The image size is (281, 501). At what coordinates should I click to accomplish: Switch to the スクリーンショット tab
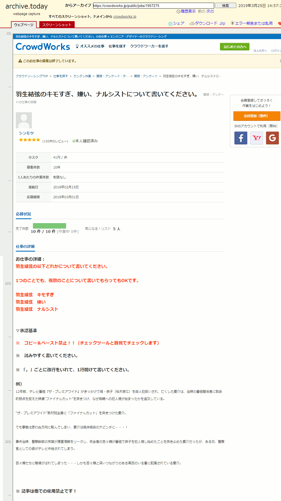tap(57, 25)
